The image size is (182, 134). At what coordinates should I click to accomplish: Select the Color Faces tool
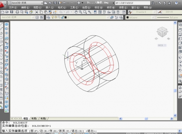pos(6,69)
